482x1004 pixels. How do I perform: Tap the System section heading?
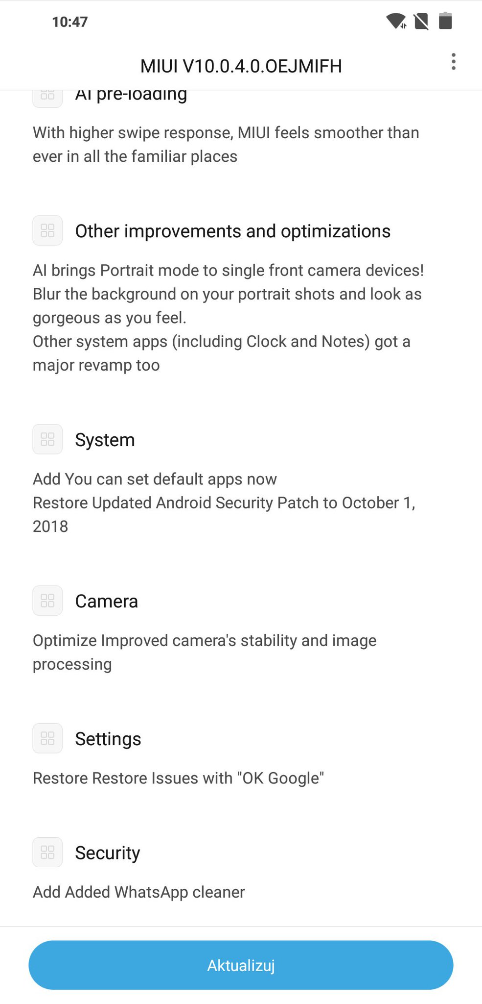pos(105,440)
